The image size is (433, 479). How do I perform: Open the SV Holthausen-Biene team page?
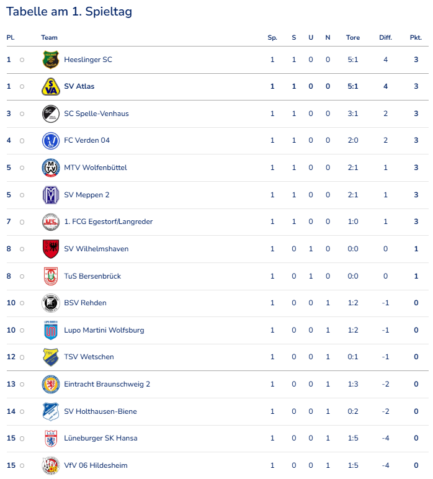(100, 411)
